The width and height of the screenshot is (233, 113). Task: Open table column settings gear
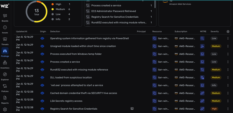tap(228, 32)
